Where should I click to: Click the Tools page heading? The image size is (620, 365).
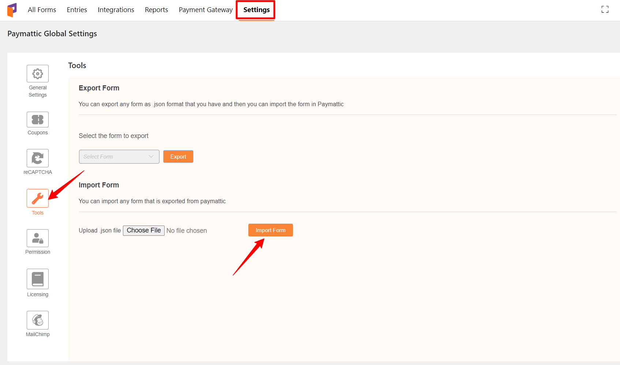pos(77,66)
